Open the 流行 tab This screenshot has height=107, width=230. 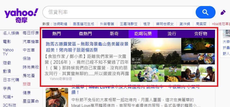click(172, 34)
